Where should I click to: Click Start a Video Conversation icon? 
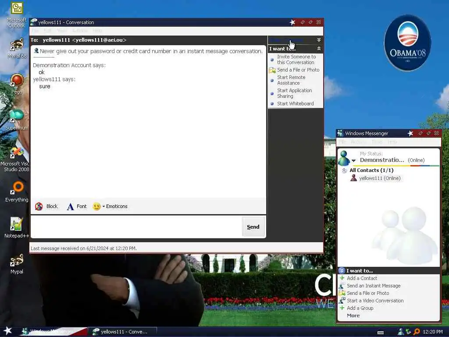(x=342, y=301)
